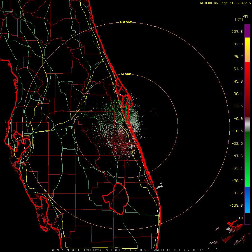Click the TH threshold label
The height and width of the screenshot is (252, 252).
coord(241,218)
